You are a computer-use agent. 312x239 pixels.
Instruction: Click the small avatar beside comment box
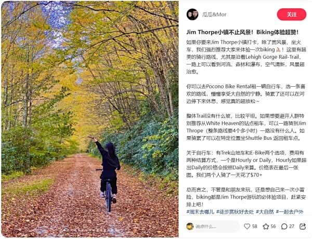coord(190,227)
